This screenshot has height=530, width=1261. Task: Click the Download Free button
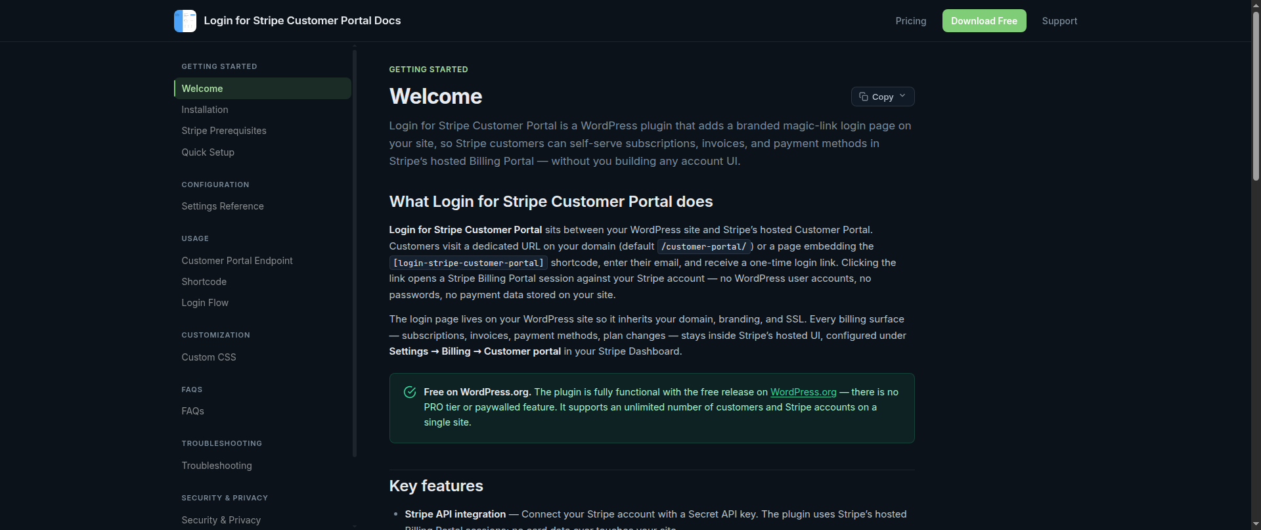tap(984, 21)
